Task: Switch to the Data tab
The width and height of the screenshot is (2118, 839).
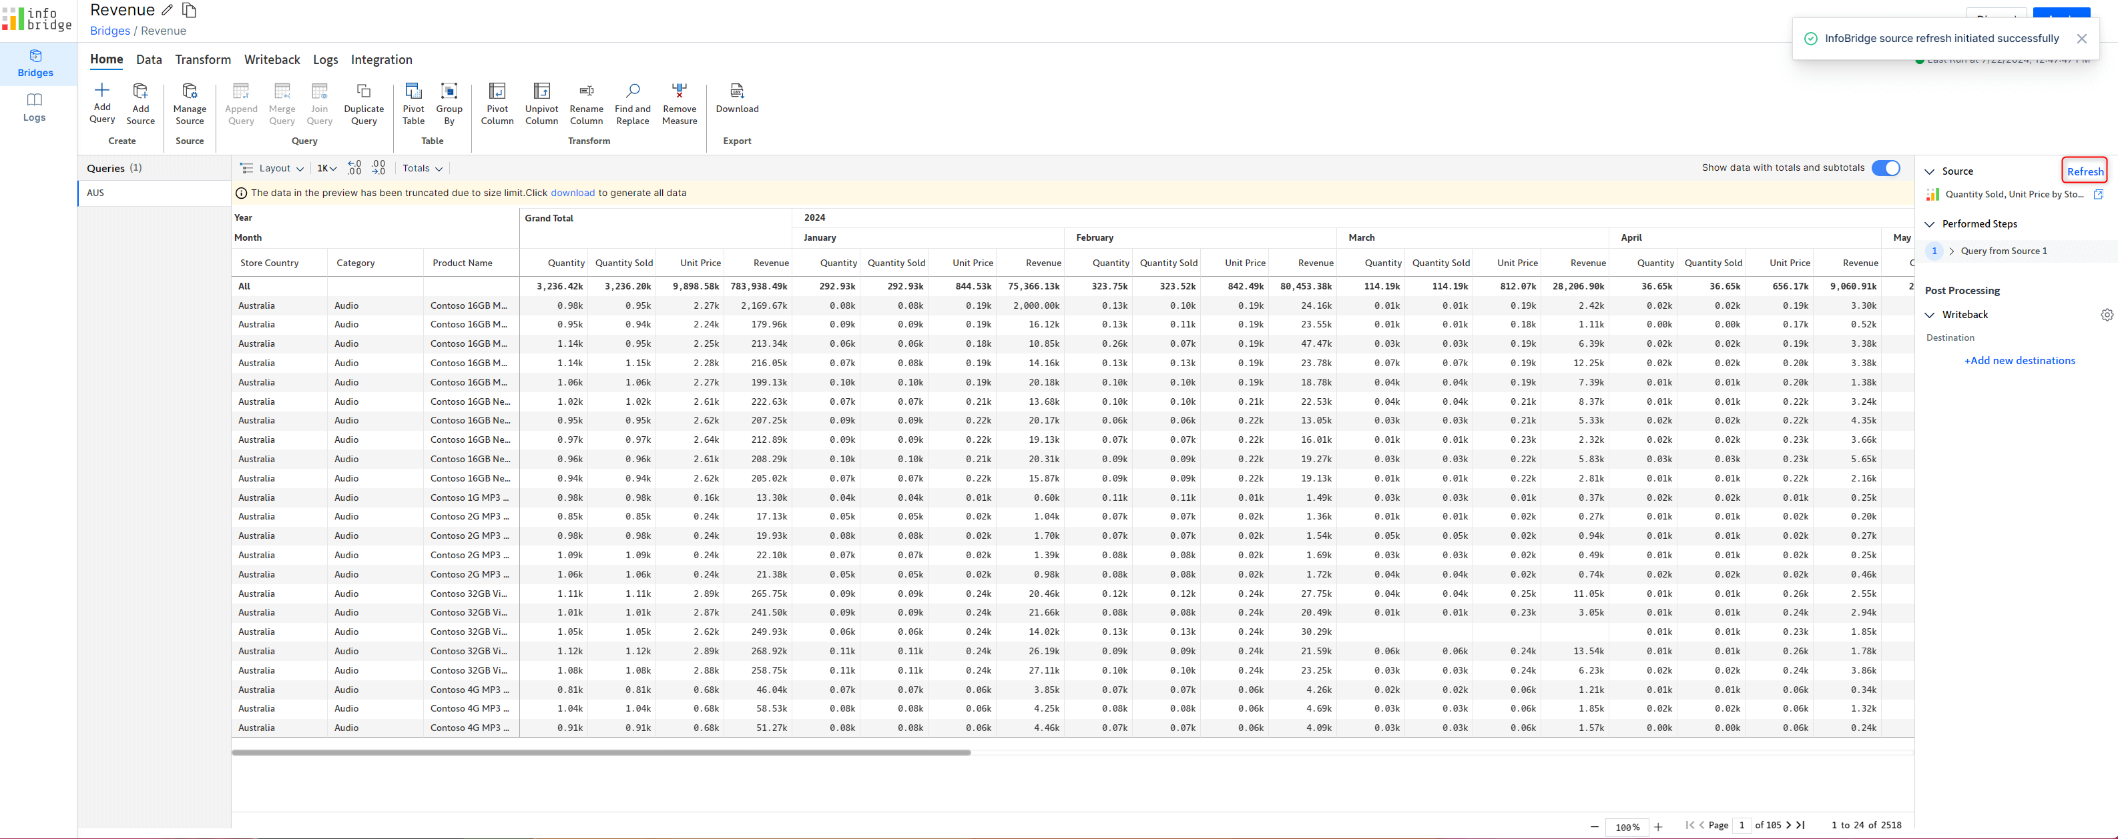Action: (149, 59)
